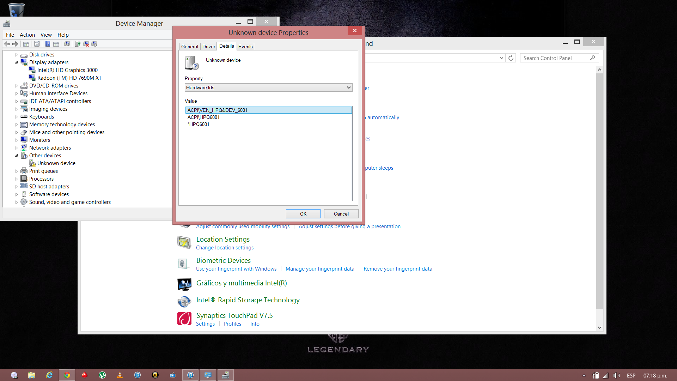This screenshot has height=381, width=677.
Task: Launch VLC media player from the taskbar
Action: (120, 375)
